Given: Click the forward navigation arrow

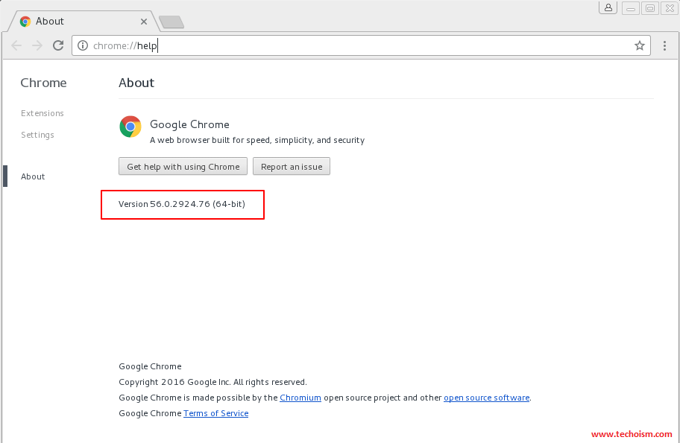Looking at the screenshot, I should 37,45.
